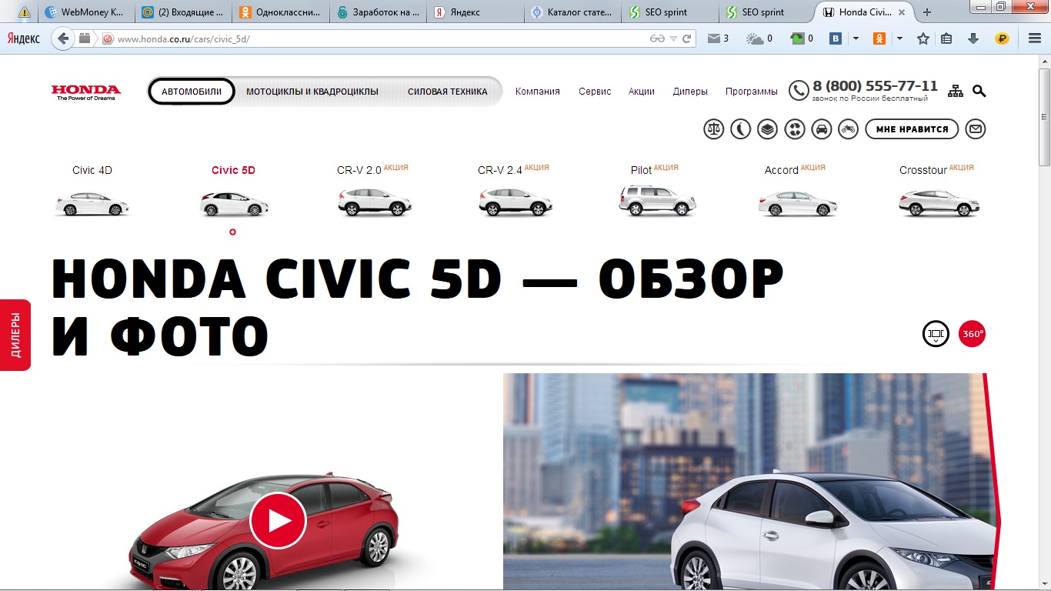Bookmark this page with star icon
The height and width of the screenshot is (591, 1051).
[923, 38]
